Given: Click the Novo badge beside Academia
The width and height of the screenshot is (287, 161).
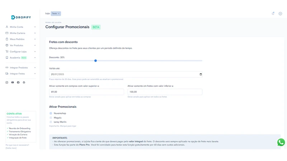Looking at the screenshot, I should [x=24, y=58].
